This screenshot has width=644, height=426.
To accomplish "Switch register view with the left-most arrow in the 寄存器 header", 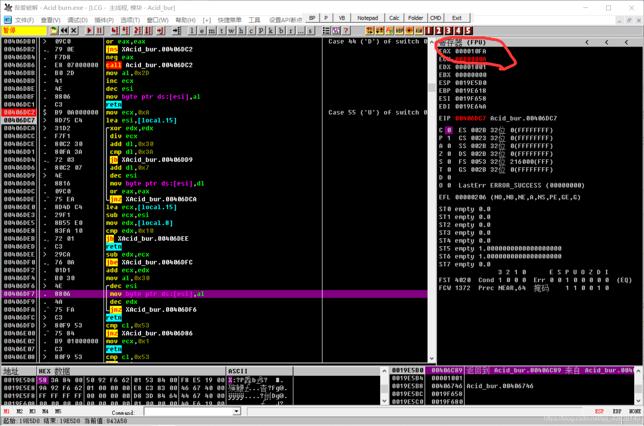I will (x=587, y=42).
